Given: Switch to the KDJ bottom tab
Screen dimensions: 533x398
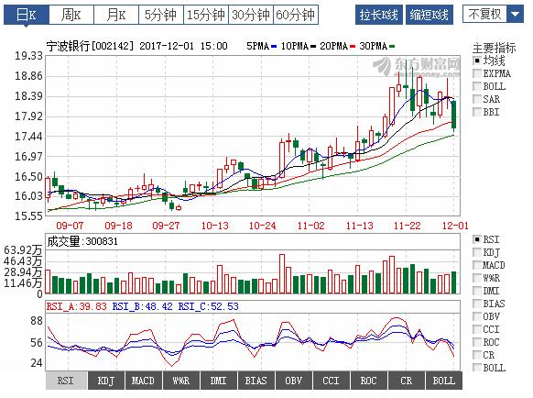Looking at the screenshot, I should point(106,381).
